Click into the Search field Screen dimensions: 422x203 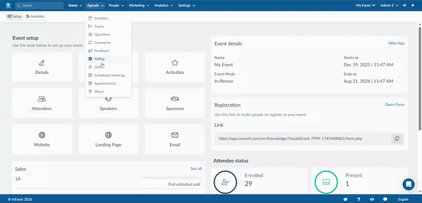pyautogui.click(x=39, y=5)
